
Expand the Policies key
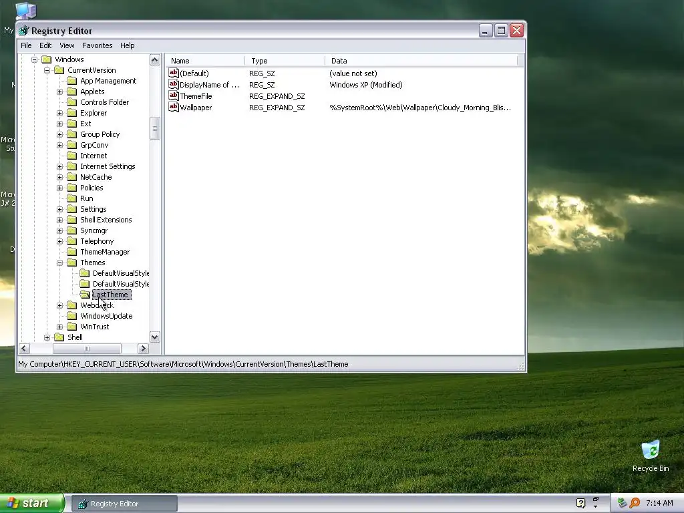point(59,188)
